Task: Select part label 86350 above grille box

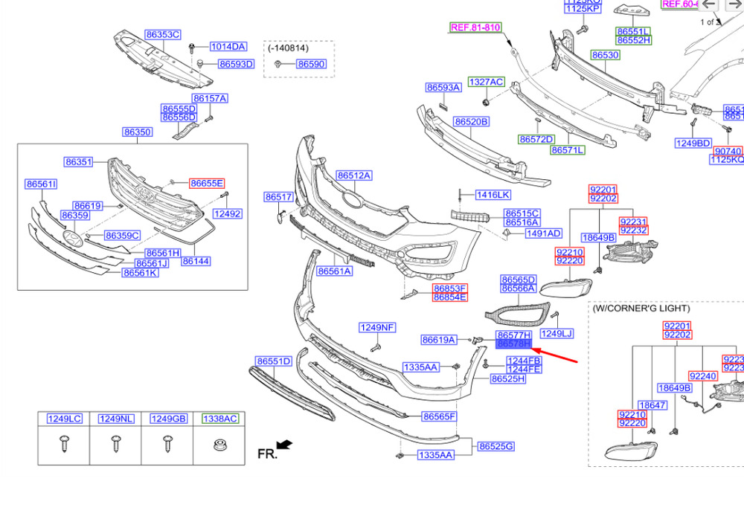Action: pyautogui.click(x=138, y=132)
